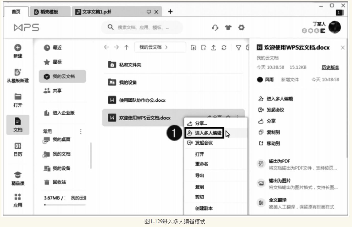The width and height of the screenshot is (352, 227).
Task: Select 剪切 in the context menu
Action: (x=216, y=197)
